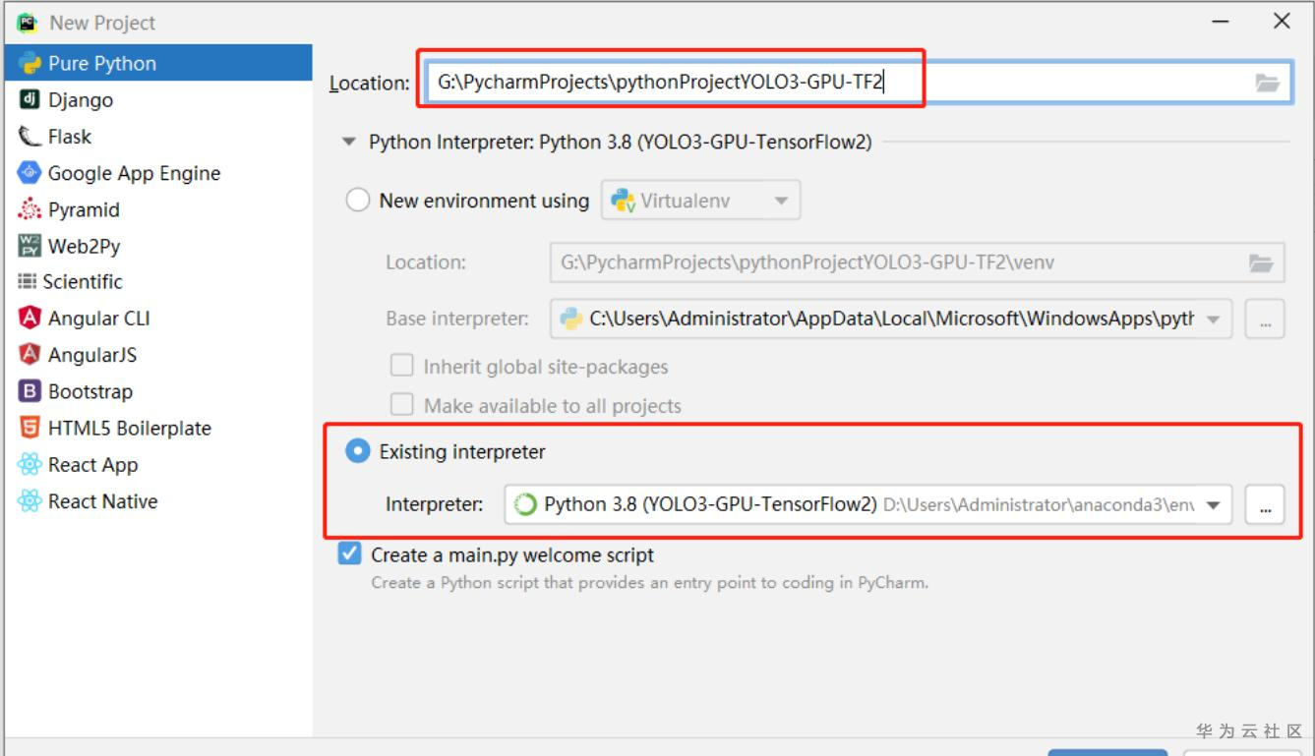
Task: Collapse the Python Interpreter section
Action: click(349, 143)
